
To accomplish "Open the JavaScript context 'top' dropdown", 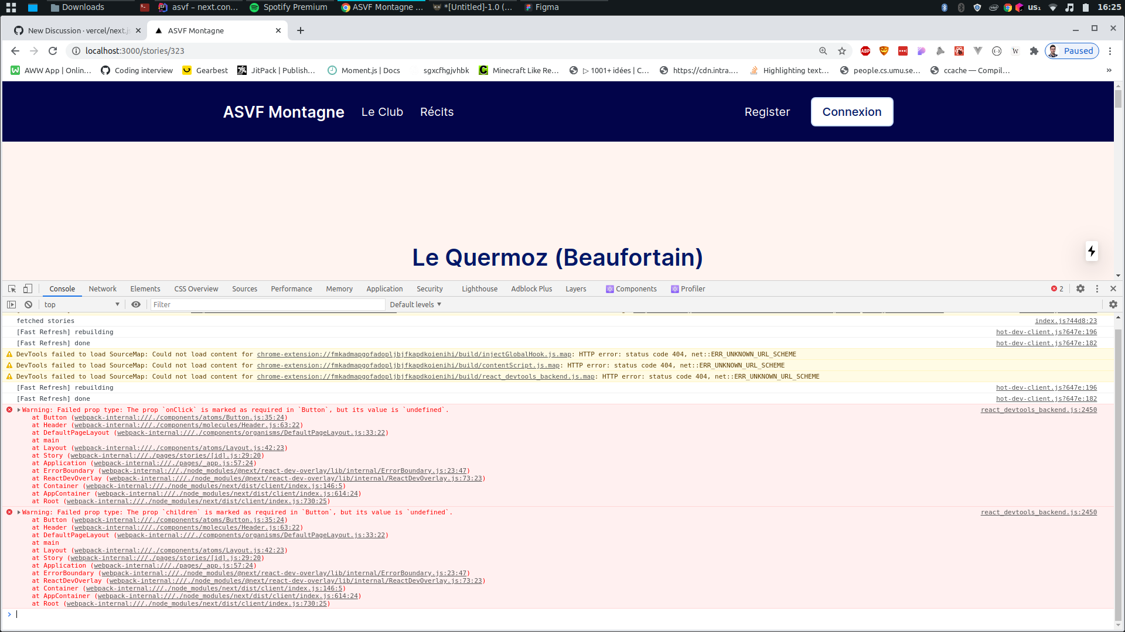I will click(81, 304).
